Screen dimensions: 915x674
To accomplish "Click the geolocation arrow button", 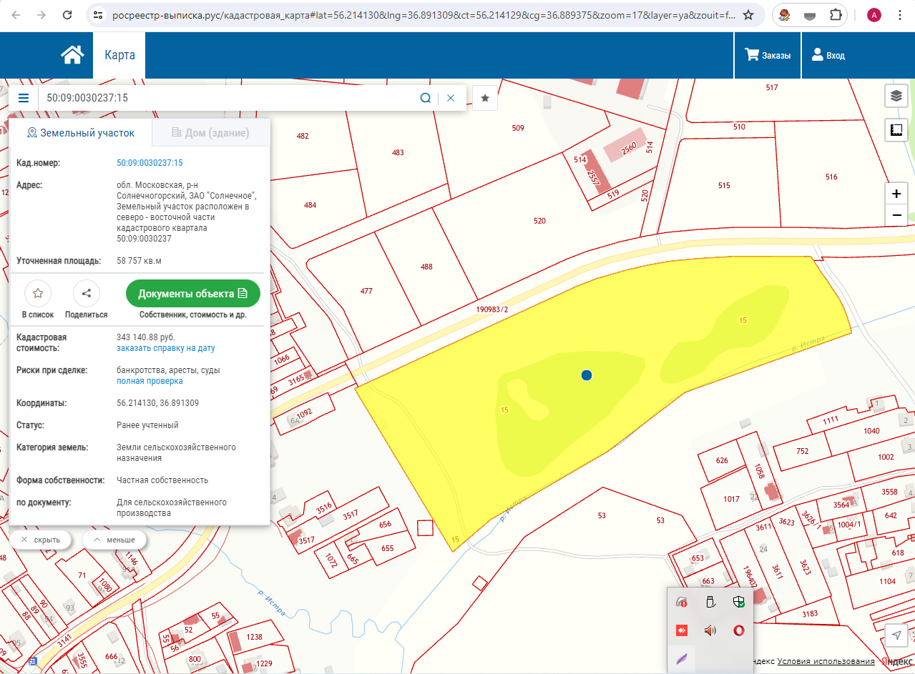I will click(896, 635).
